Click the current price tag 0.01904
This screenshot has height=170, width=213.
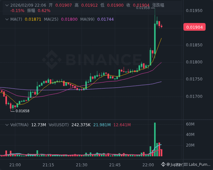tap(194, 27)
